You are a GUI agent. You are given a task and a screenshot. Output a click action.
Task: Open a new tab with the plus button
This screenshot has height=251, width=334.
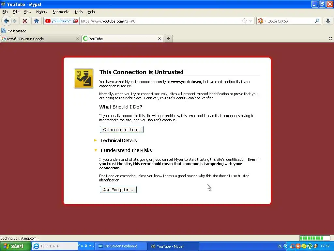168,39
